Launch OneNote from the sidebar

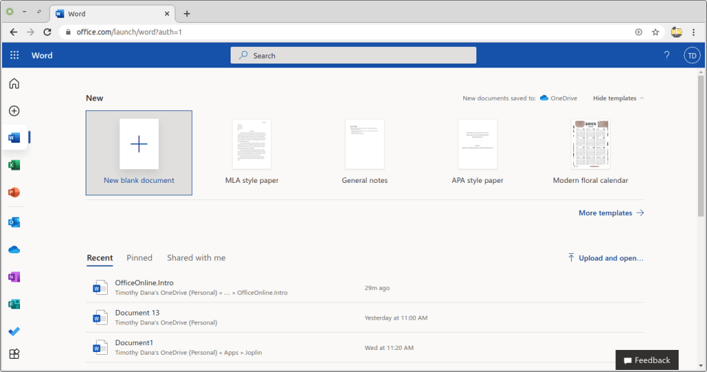[14, 277]
